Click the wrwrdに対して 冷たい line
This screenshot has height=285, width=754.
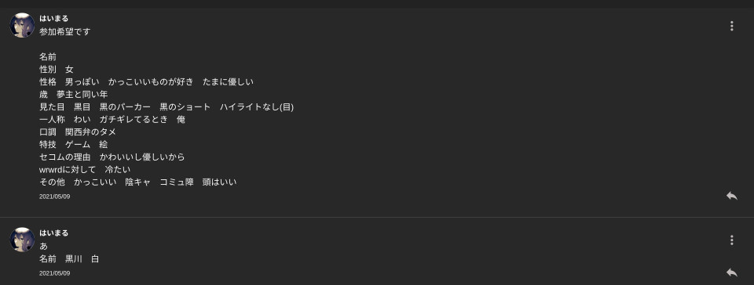point(85,170)
